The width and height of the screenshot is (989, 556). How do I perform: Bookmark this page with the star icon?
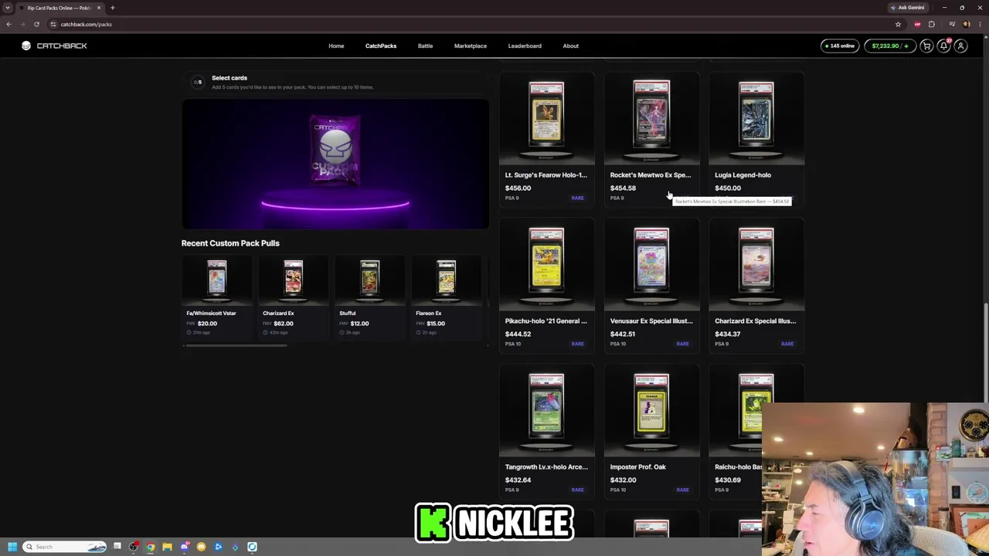898,24
